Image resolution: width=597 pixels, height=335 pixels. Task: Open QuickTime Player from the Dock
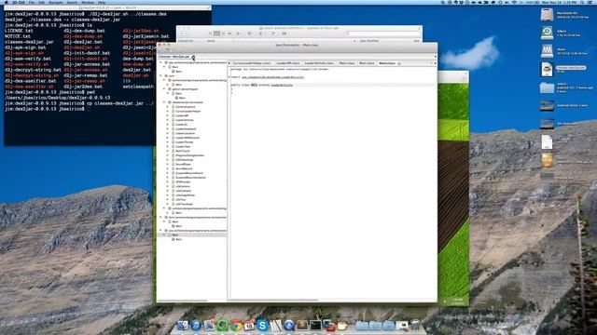(289, 325)
